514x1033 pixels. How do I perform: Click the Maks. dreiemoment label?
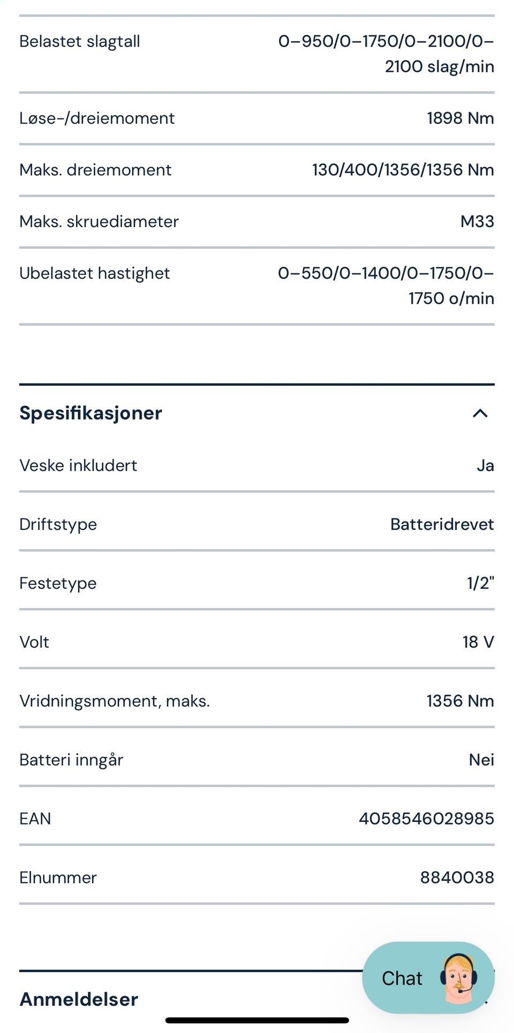click(x=95, y=170)
